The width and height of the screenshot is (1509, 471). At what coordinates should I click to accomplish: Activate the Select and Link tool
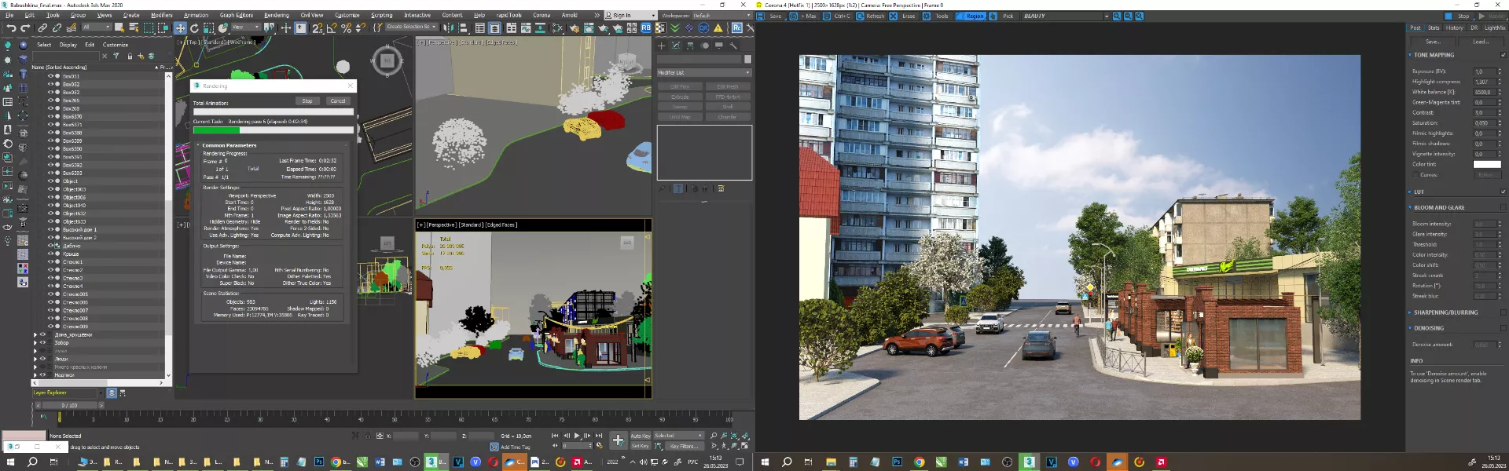pos(42,28)
